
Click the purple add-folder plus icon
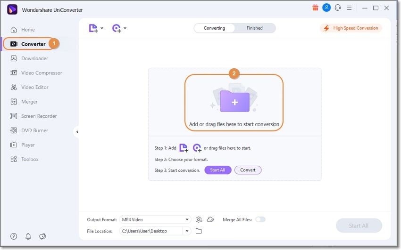click(234, 102)
